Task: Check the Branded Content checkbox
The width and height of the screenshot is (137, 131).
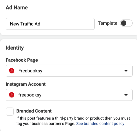Action: 10,112
